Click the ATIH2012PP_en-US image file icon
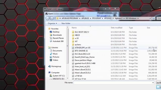Screen dimensions: 161x90 (73, 48)
